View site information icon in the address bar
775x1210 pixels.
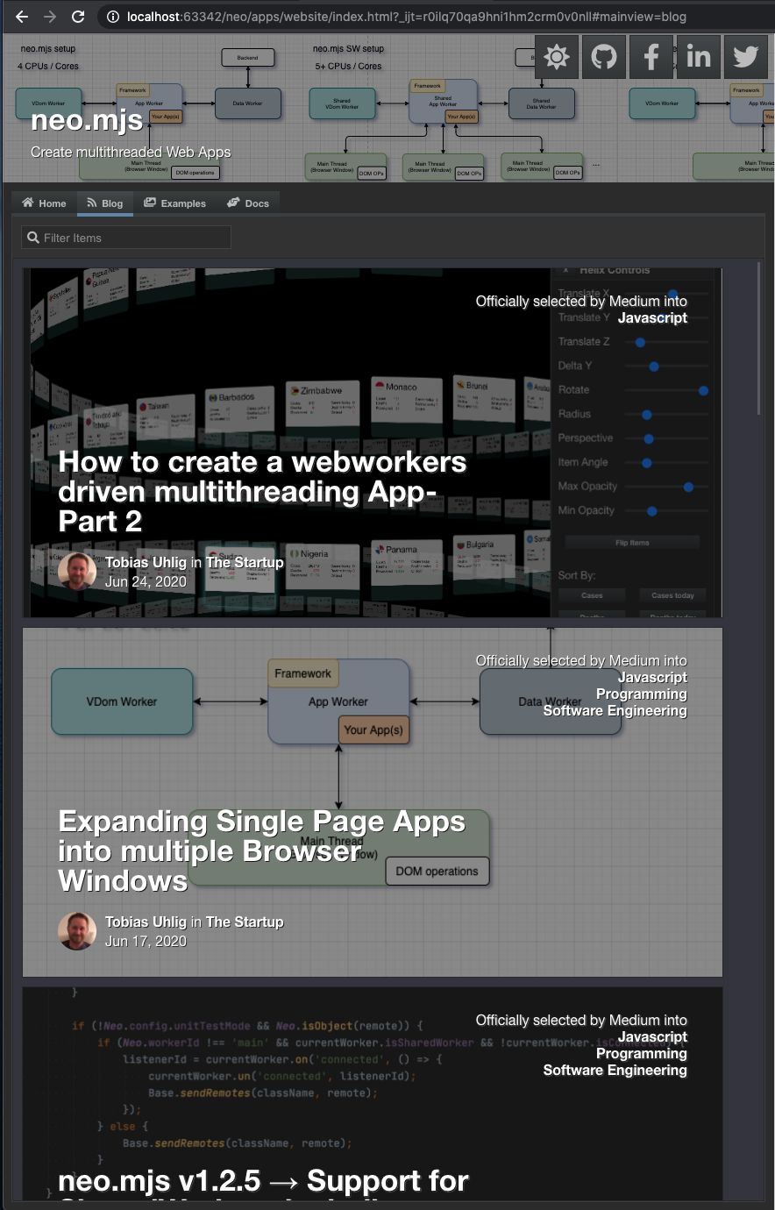tap(112, 17)
